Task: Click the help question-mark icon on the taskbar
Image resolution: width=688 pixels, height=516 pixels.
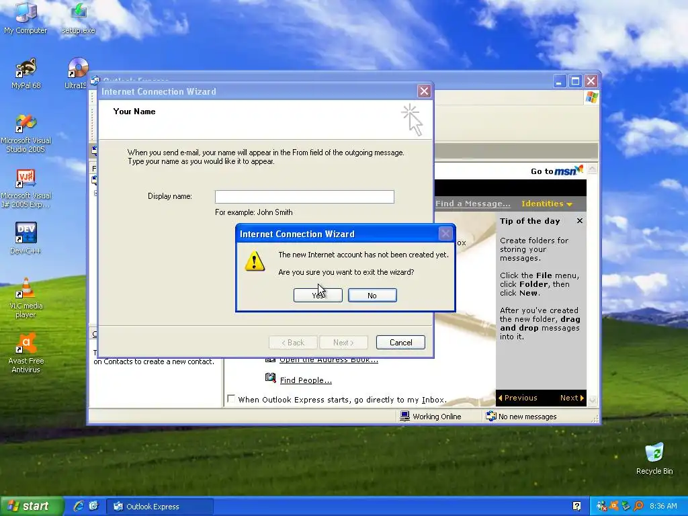Action: pos(576,507)
